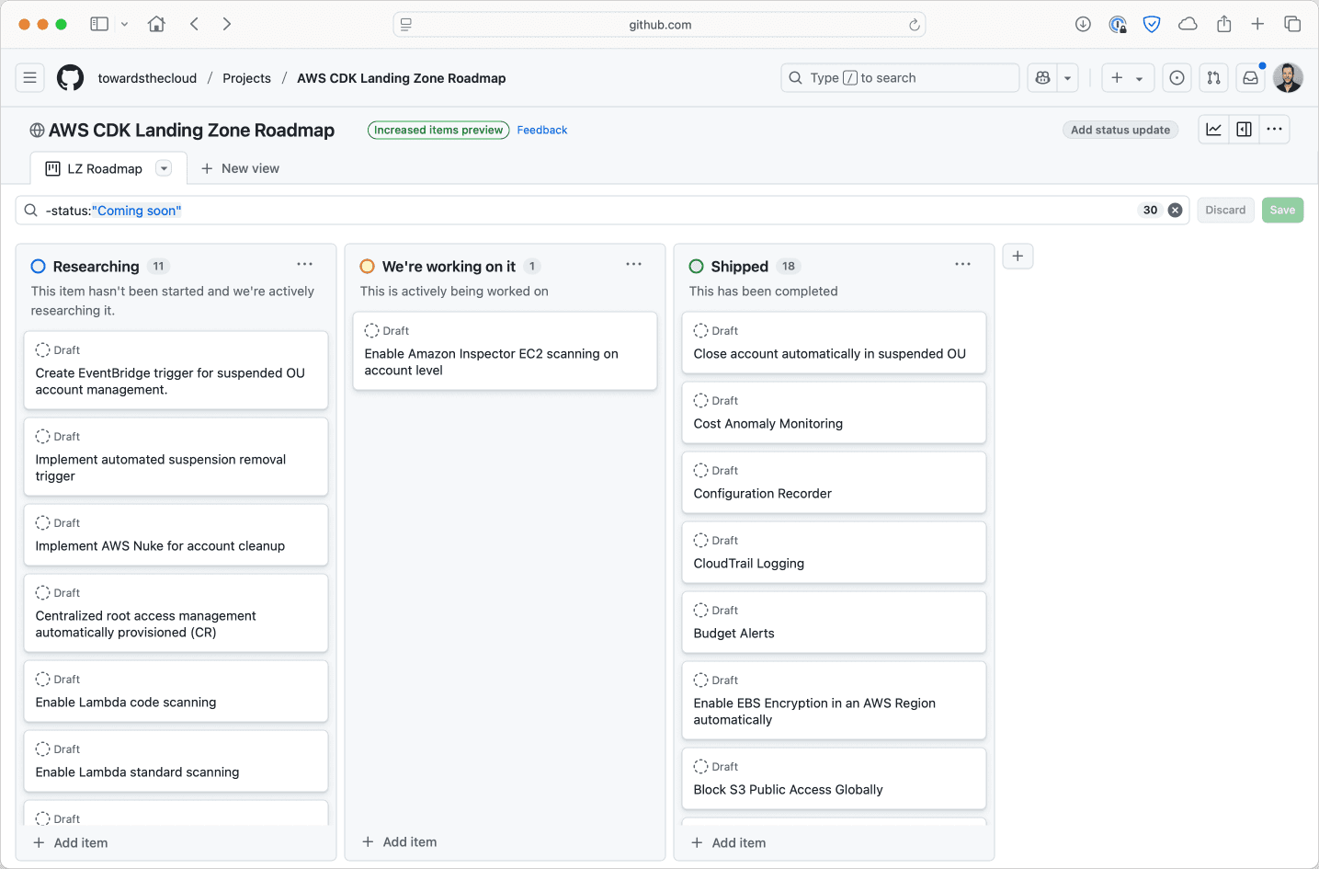Open Bitwarden shield extension icon
Viewport: 1319px width, 869px height.
click(1152, 24)
